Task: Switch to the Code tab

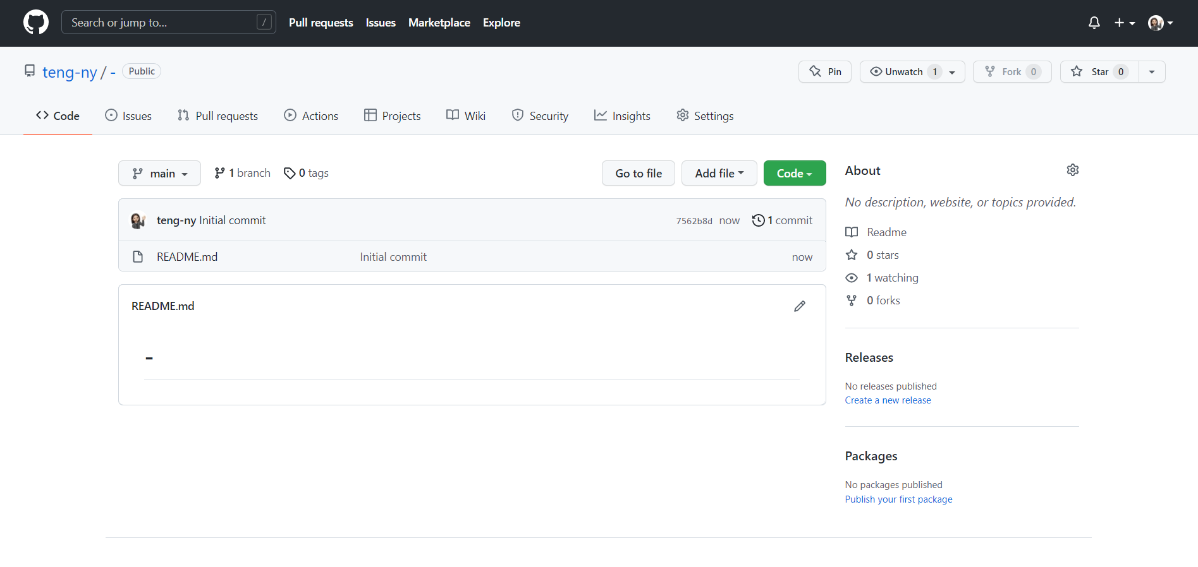Action: pyautogui.click(x=58, y=116)
